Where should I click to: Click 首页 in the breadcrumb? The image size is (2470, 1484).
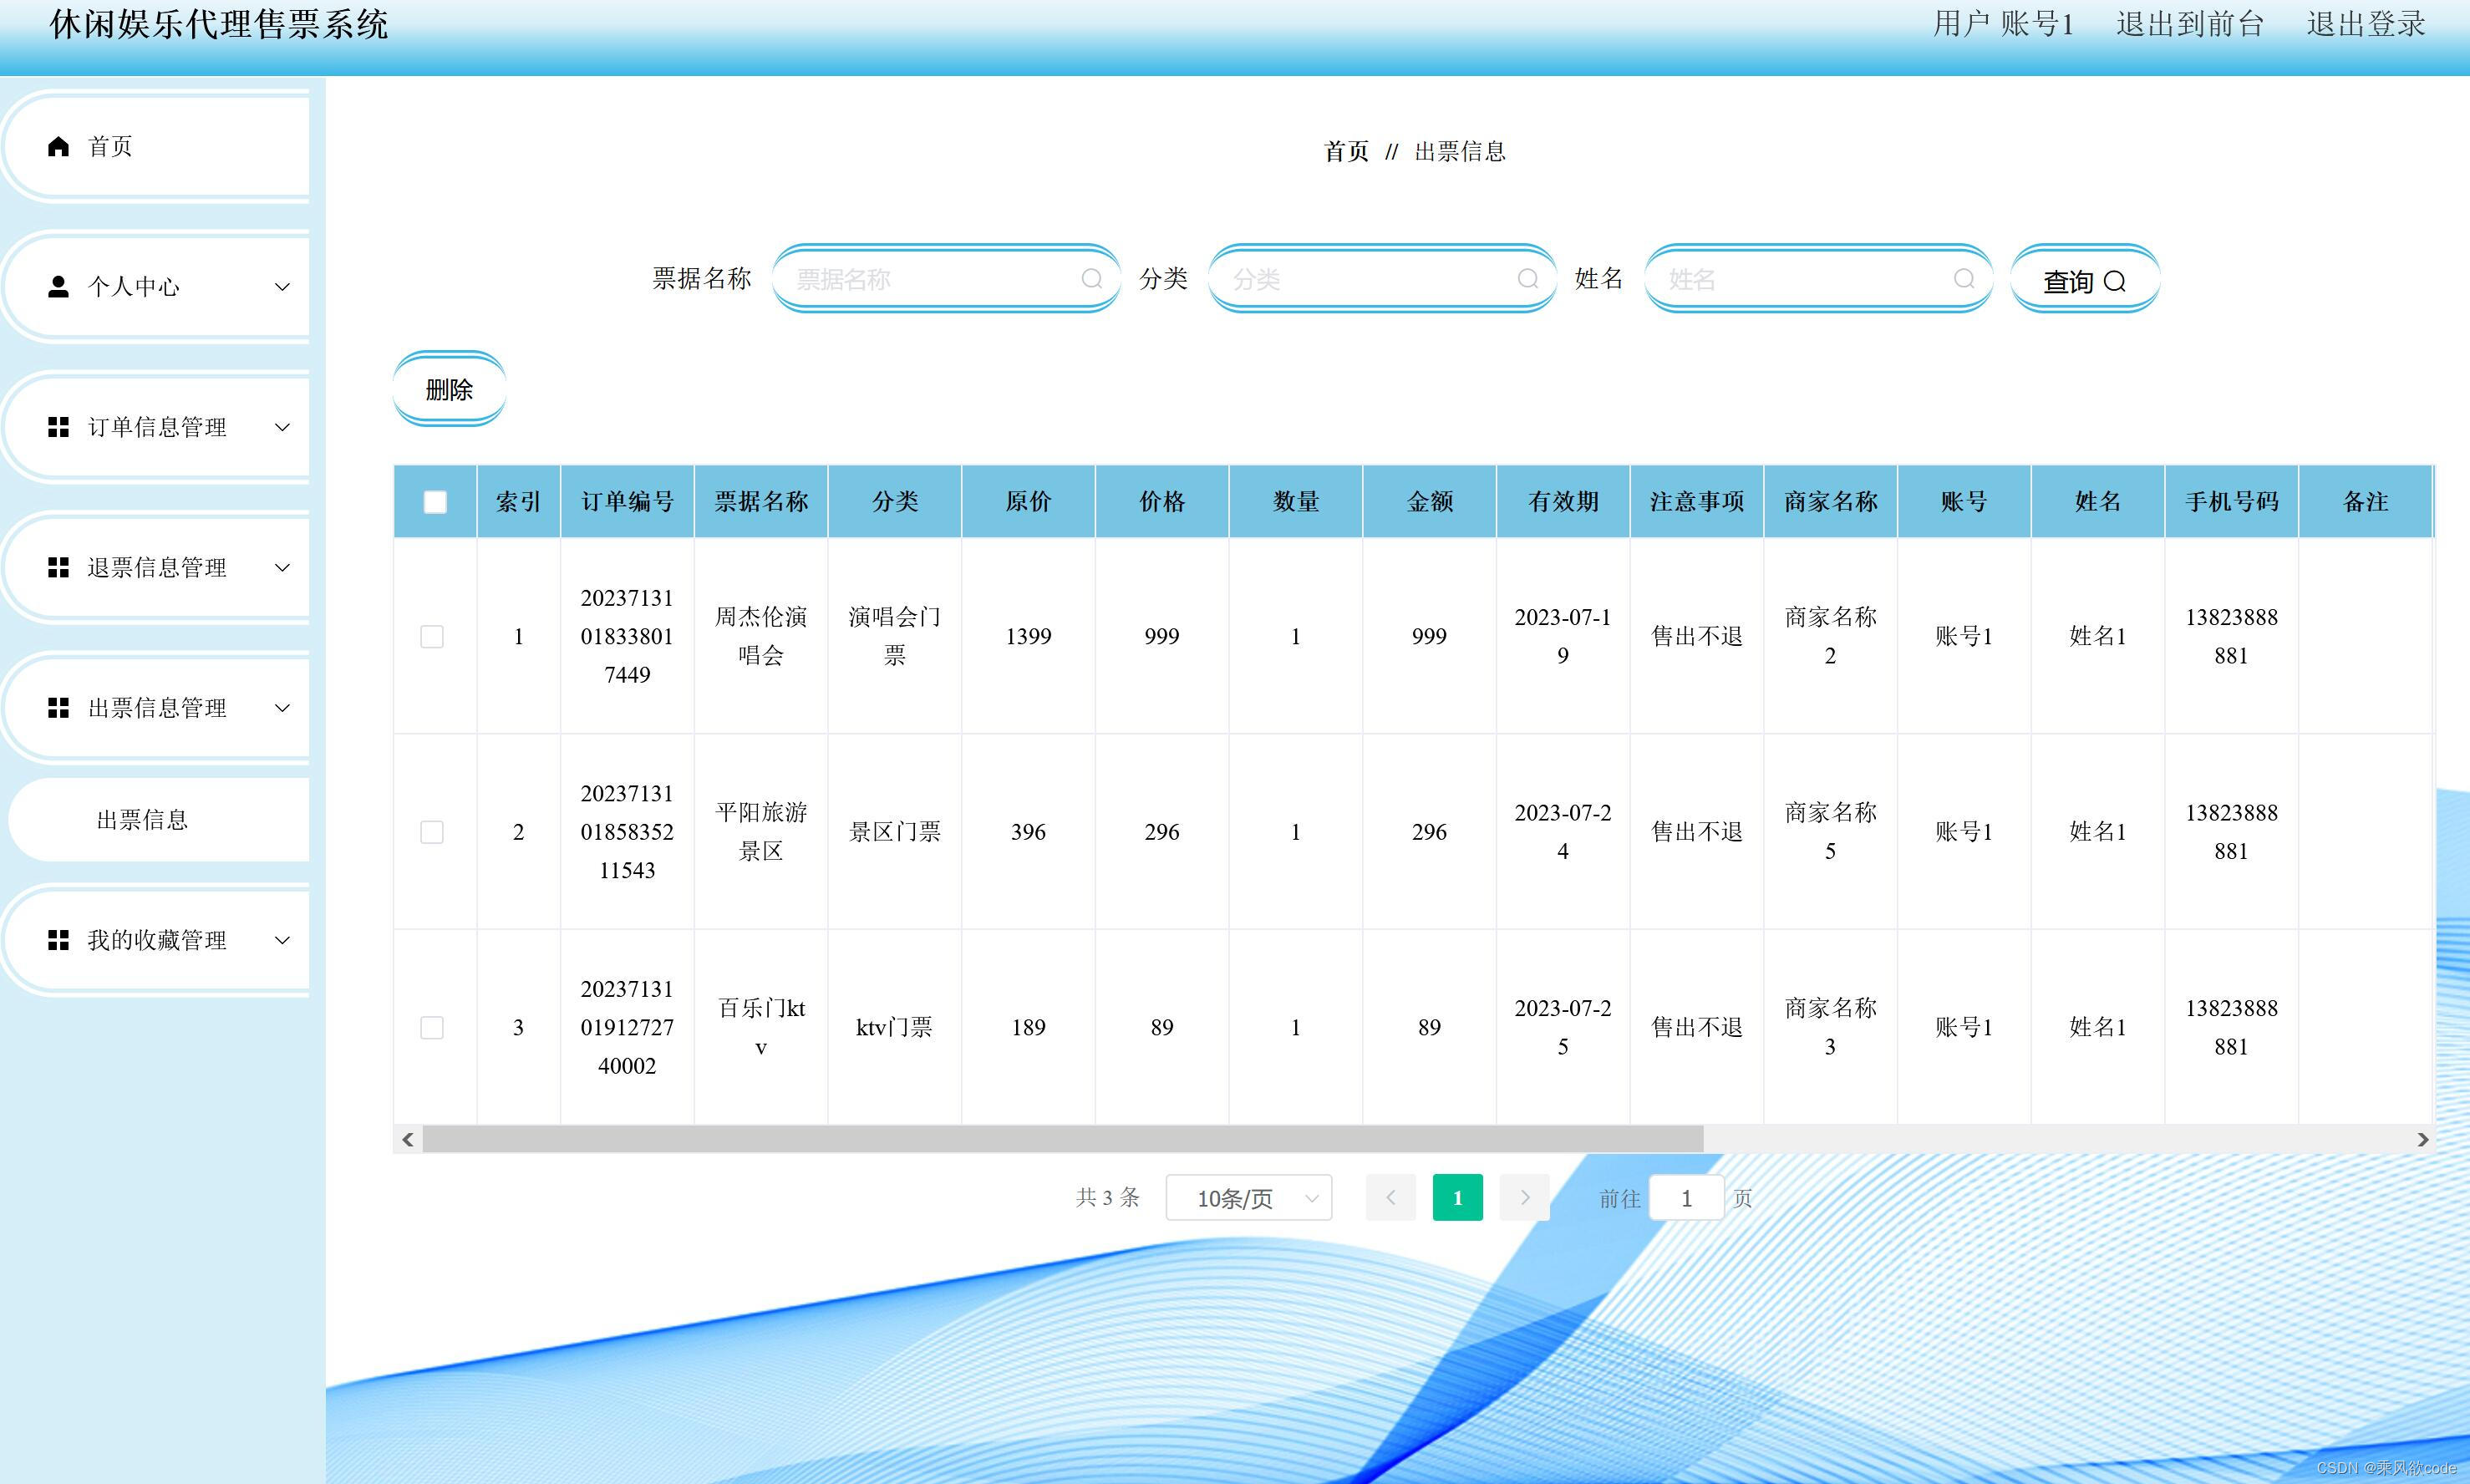1345,152
